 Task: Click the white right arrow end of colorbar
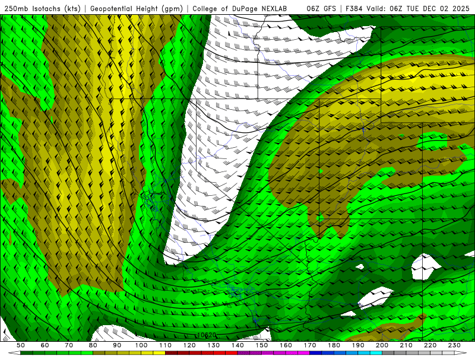461,353
